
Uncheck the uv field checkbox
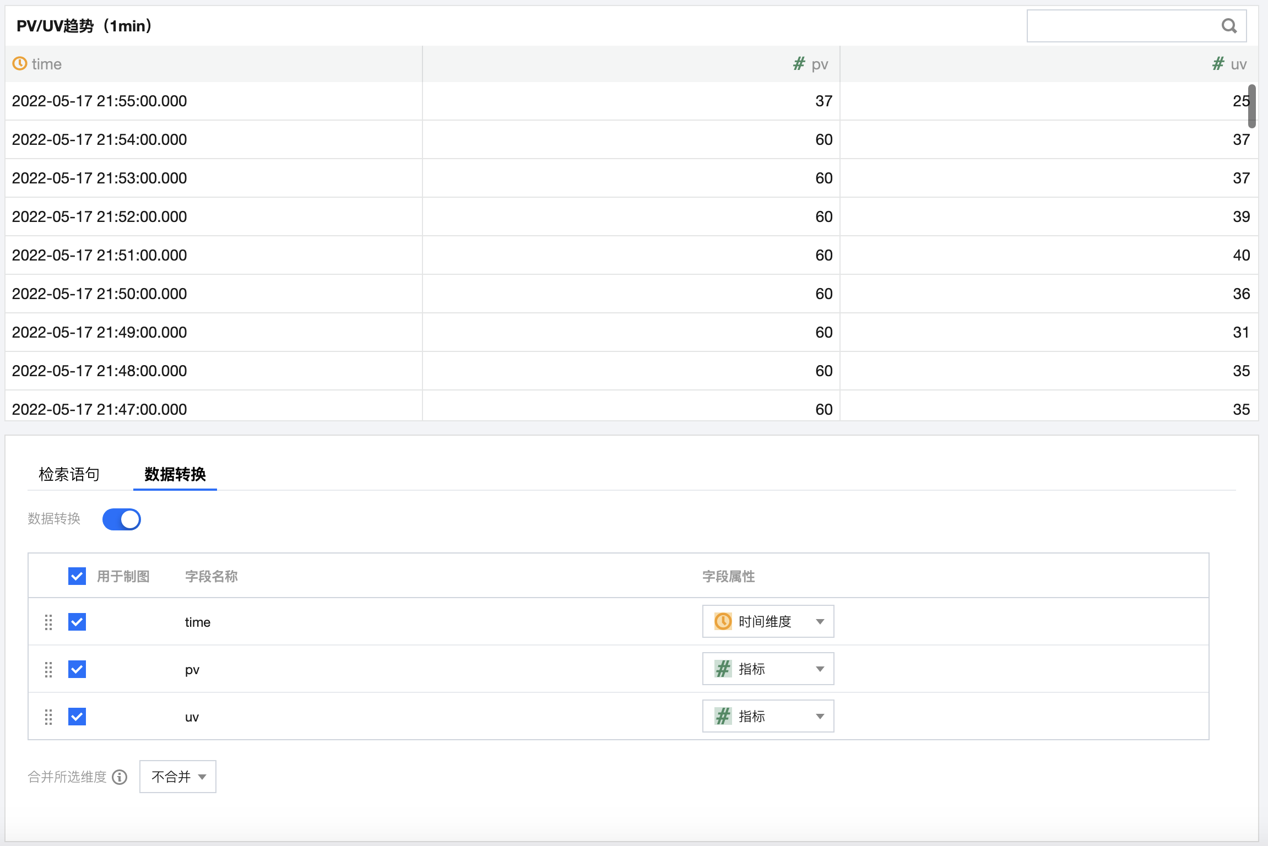point(77,717)
